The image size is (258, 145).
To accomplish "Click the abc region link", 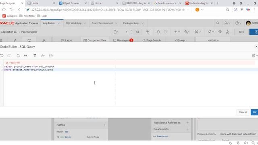I will 66,132.
